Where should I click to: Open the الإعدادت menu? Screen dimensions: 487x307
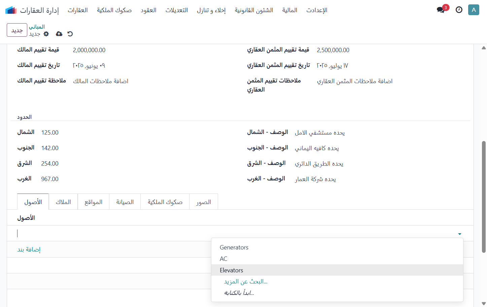tap(317, 10)
